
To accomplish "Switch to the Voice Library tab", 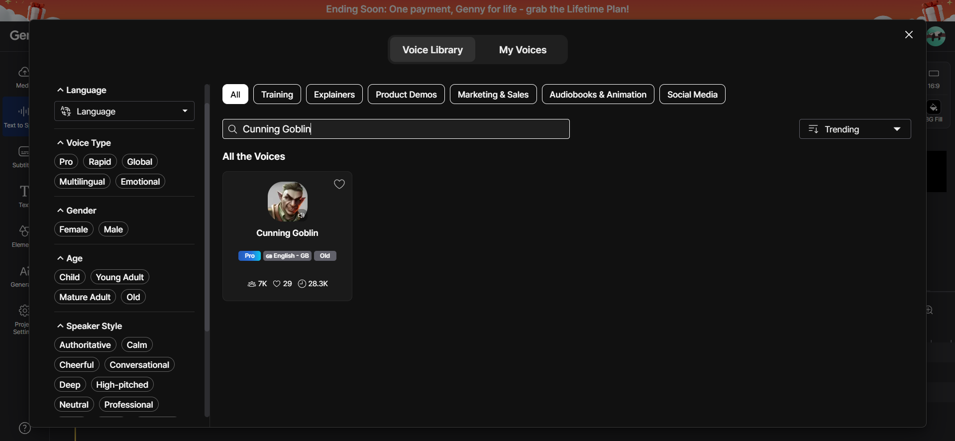I will coord(432,50).
